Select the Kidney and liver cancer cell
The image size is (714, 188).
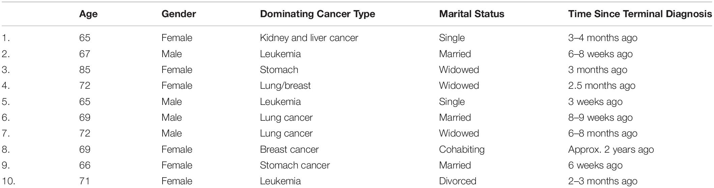pyautogui.click(x=309, y=38)
